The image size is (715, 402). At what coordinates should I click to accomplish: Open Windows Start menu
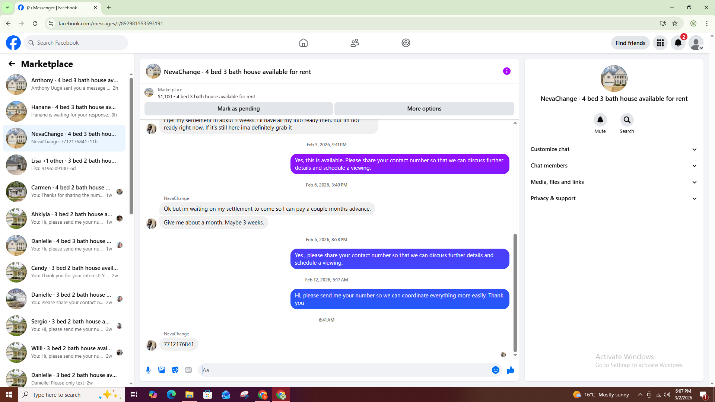coord(9,395)
